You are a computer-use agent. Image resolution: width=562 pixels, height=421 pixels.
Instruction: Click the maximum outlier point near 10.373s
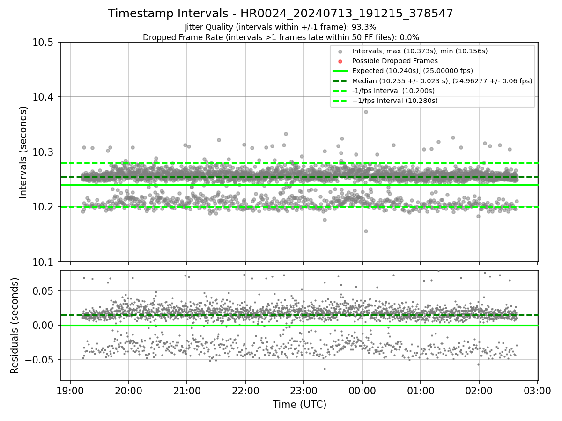(366, 112)
